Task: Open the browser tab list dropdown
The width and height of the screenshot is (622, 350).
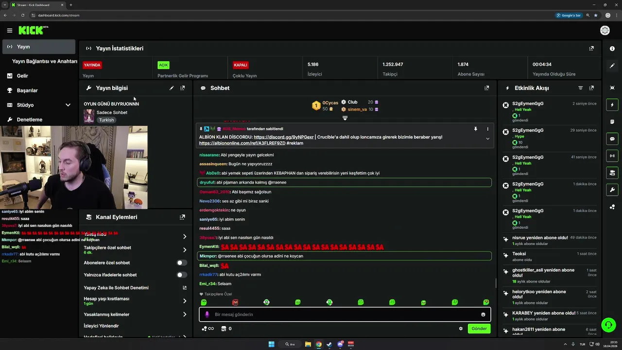Action: 4,5
